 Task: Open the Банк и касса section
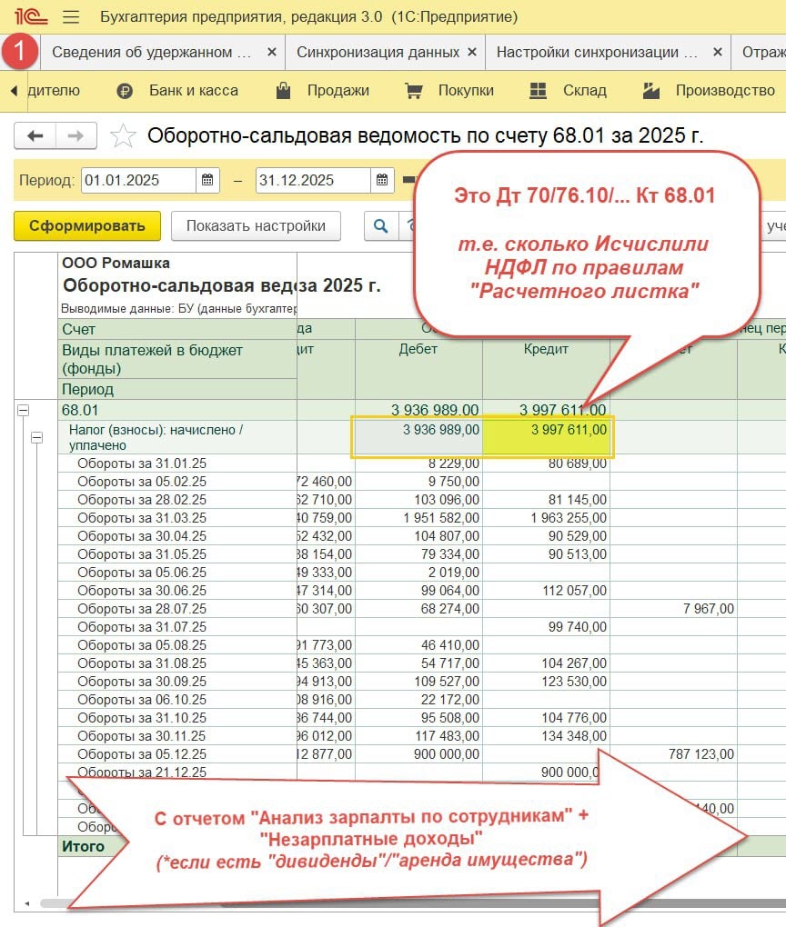pos(194,91)
